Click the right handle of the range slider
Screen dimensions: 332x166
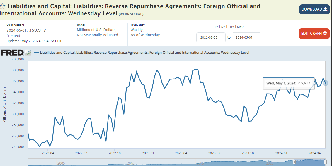pos(325,162)
